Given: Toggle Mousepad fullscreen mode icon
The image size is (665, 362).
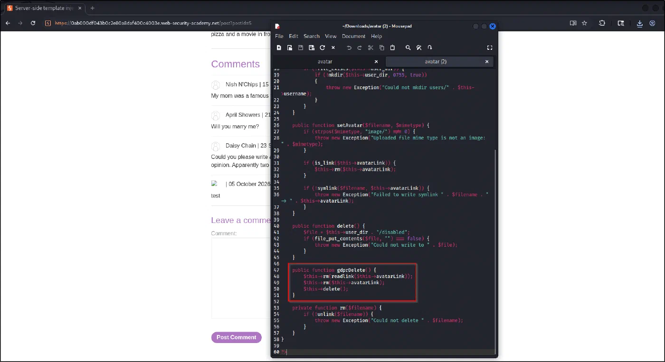Looking at the screenshot, I should [x=490, y=47].
